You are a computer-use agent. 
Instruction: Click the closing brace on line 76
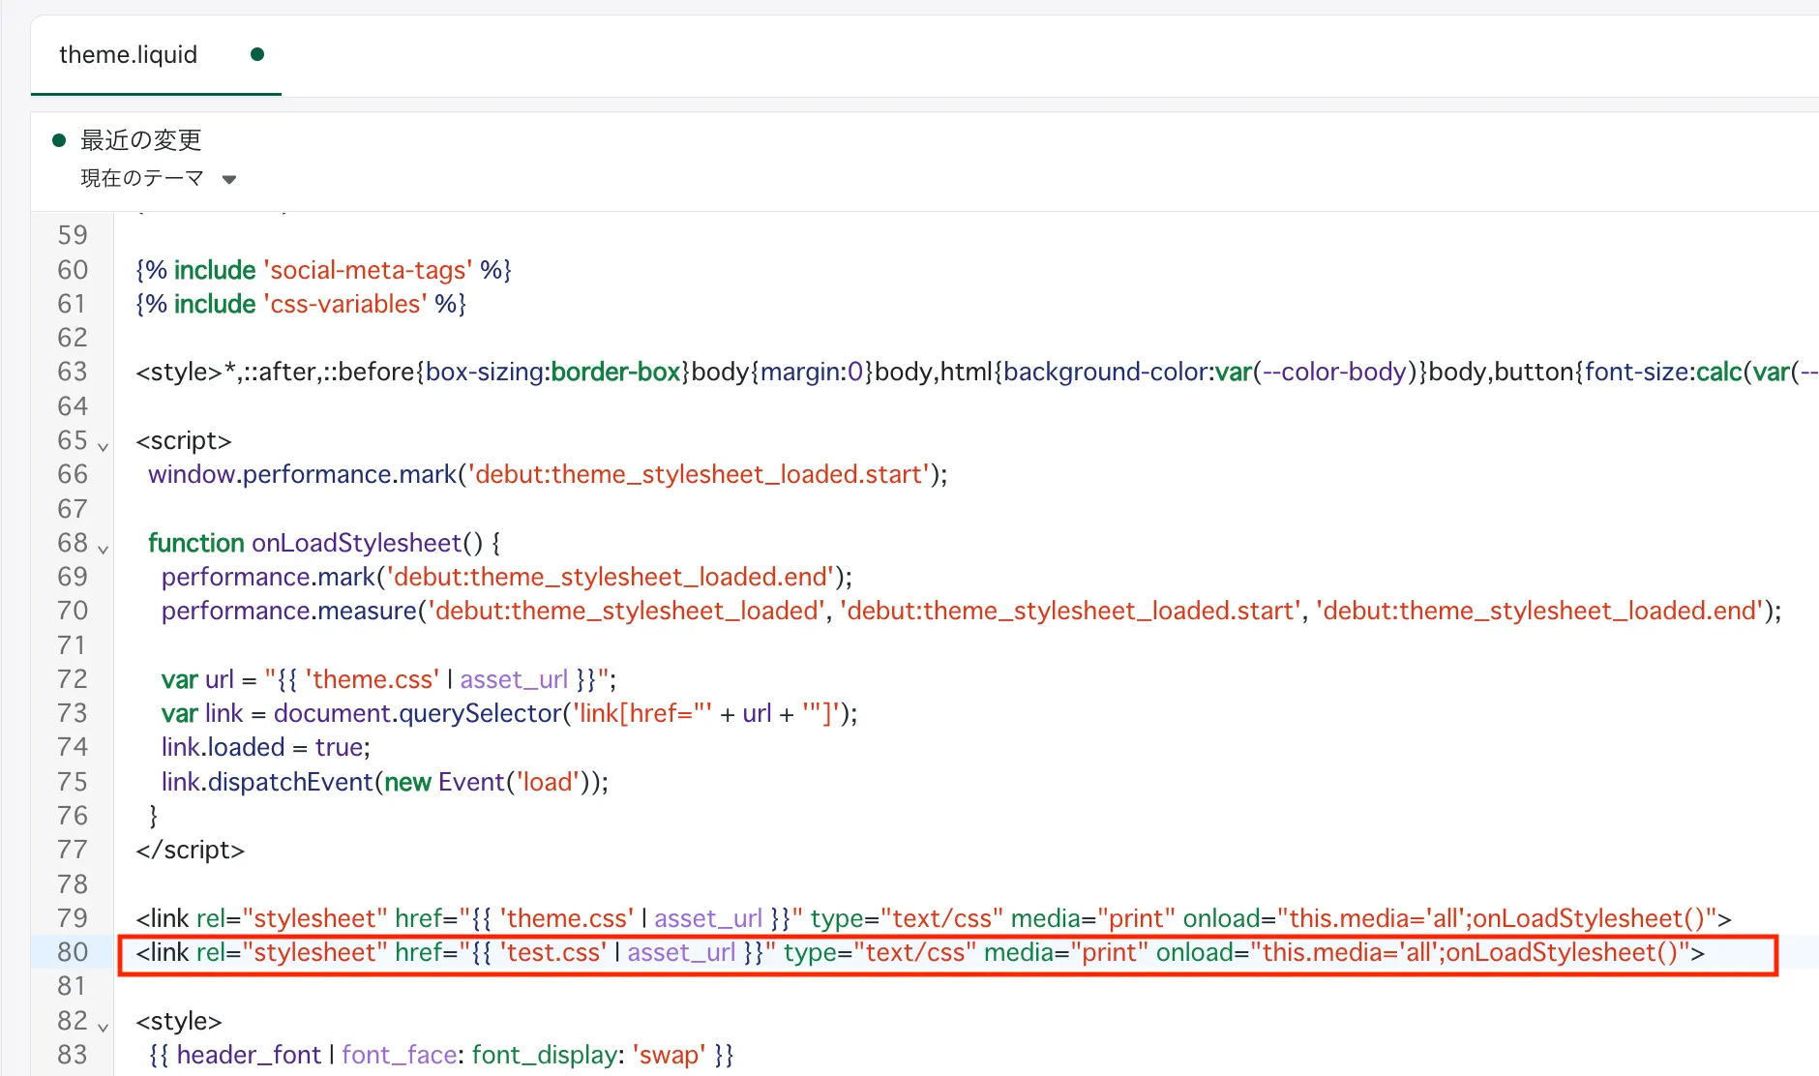pyautogui.click(x=153, y=816)
